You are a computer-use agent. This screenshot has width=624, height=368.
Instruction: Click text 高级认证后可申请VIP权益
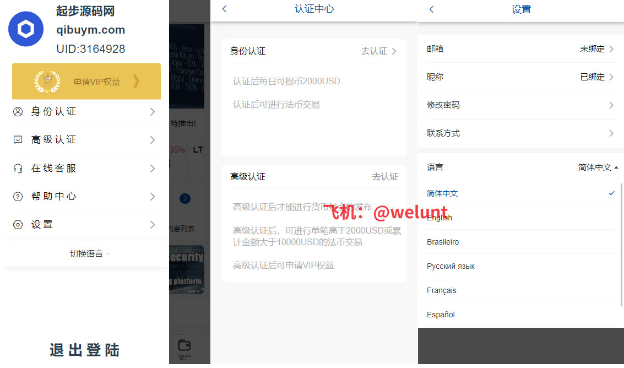point(283,265)
